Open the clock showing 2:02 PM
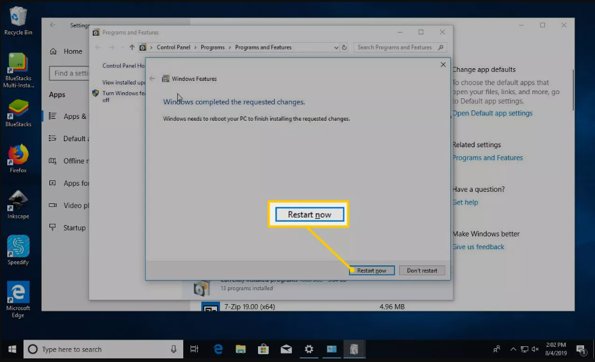The image size is (595, 362). pyautogui.click(x=556, y=349)
